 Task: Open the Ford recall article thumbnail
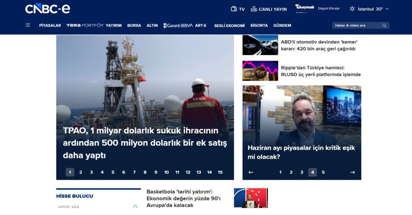[x=260, y=45]
